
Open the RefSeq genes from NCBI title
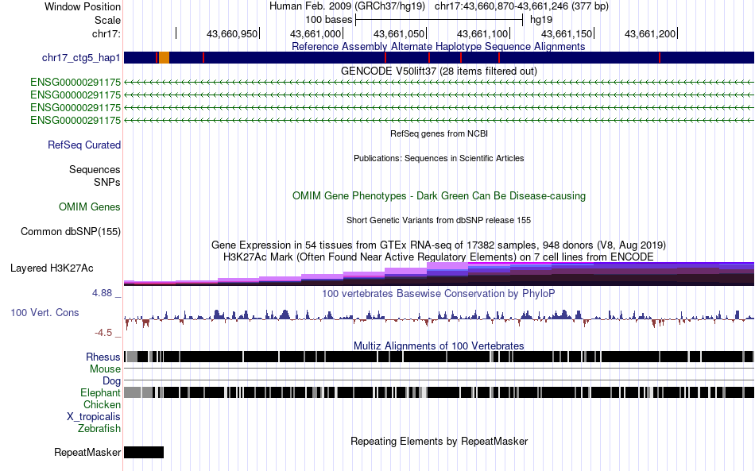[439, 133]
